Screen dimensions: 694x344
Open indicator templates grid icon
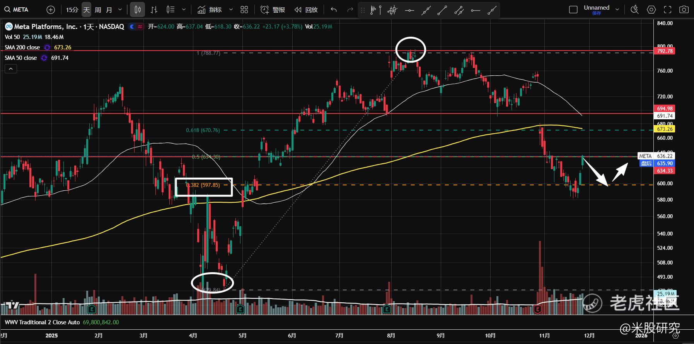[x=244, y=10]
